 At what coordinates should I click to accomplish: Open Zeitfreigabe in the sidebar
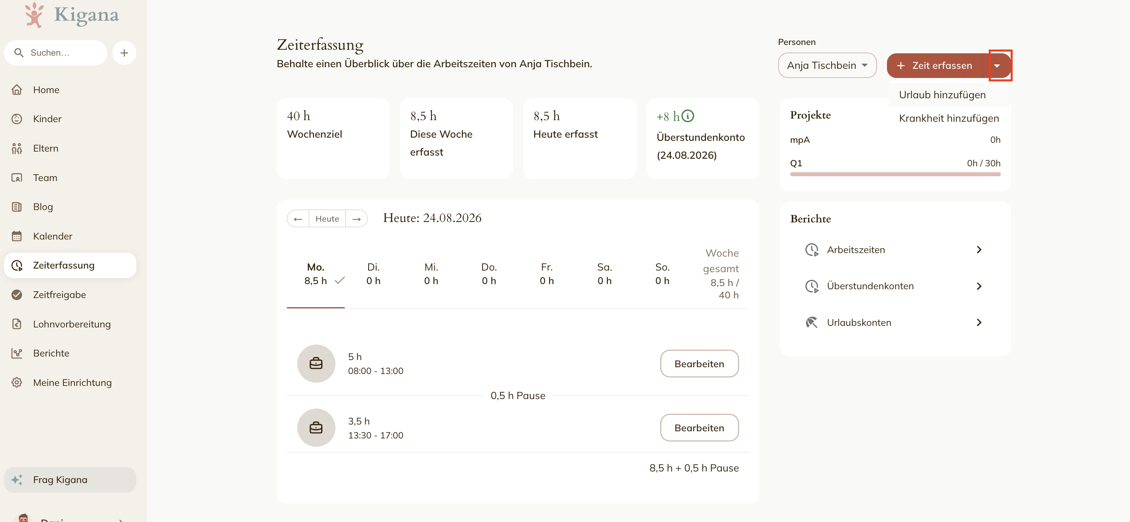pos(70,295)
